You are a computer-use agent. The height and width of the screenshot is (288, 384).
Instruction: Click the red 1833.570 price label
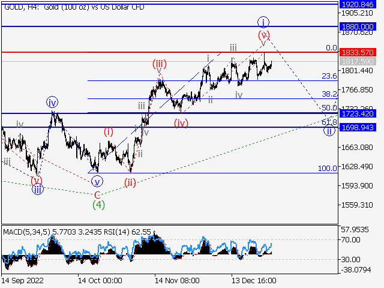point(358,52)
